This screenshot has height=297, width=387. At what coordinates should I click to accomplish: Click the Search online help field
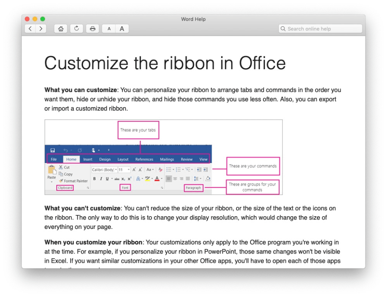320,29
